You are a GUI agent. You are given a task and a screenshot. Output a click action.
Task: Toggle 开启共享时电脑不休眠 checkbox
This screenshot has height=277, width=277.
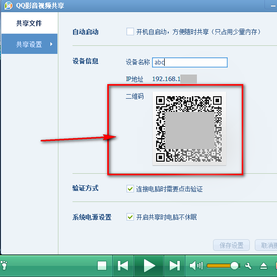[x=130, y=217]
